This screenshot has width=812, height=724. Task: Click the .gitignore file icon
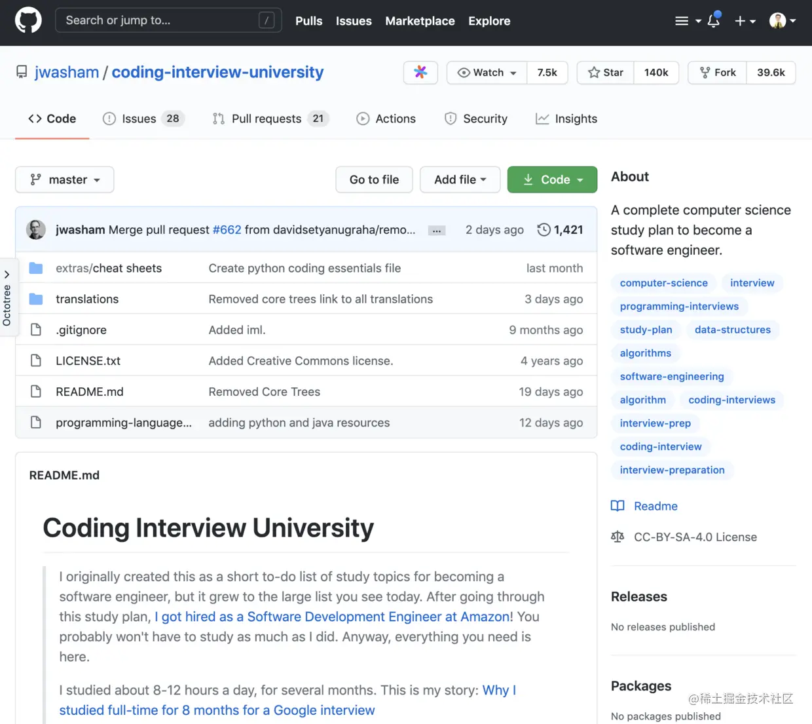36,330
